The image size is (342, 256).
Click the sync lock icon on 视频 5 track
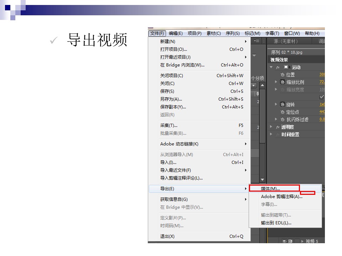coord(290,241)
